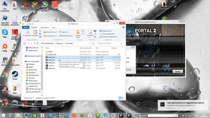This screenshot has height=118, width=210.
Task: Select the autorun.inf file
Action: pos(52,54)
